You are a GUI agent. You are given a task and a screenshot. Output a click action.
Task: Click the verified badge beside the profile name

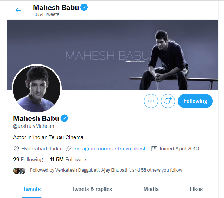65,118
